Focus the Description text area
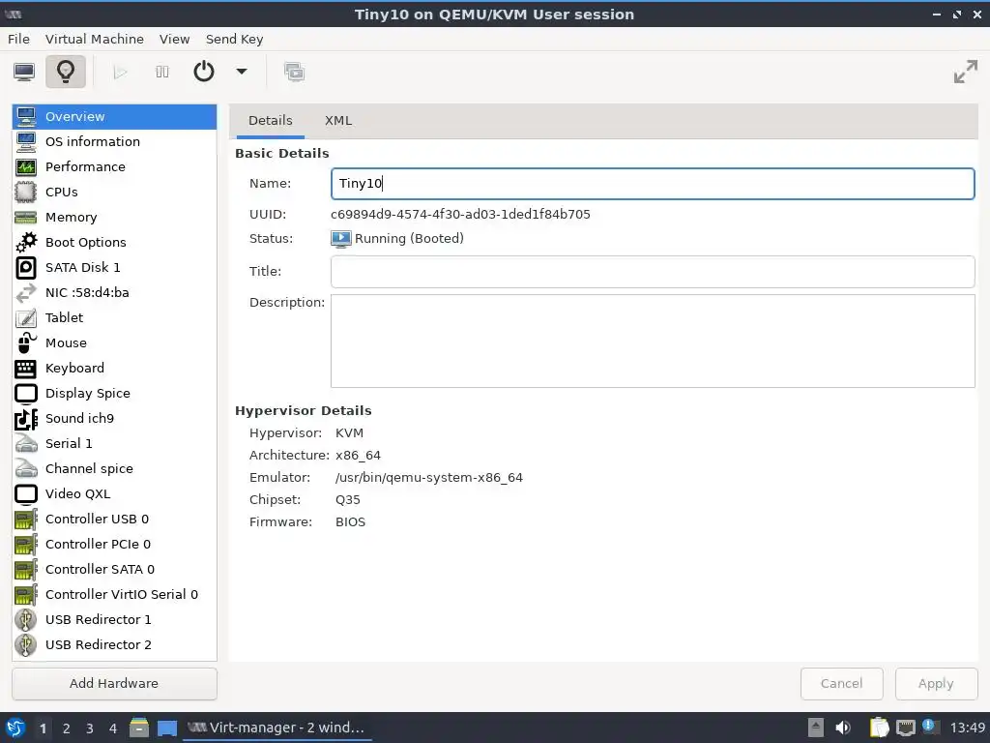The height and width of the screenshot is (743, 990). [653, 342]
